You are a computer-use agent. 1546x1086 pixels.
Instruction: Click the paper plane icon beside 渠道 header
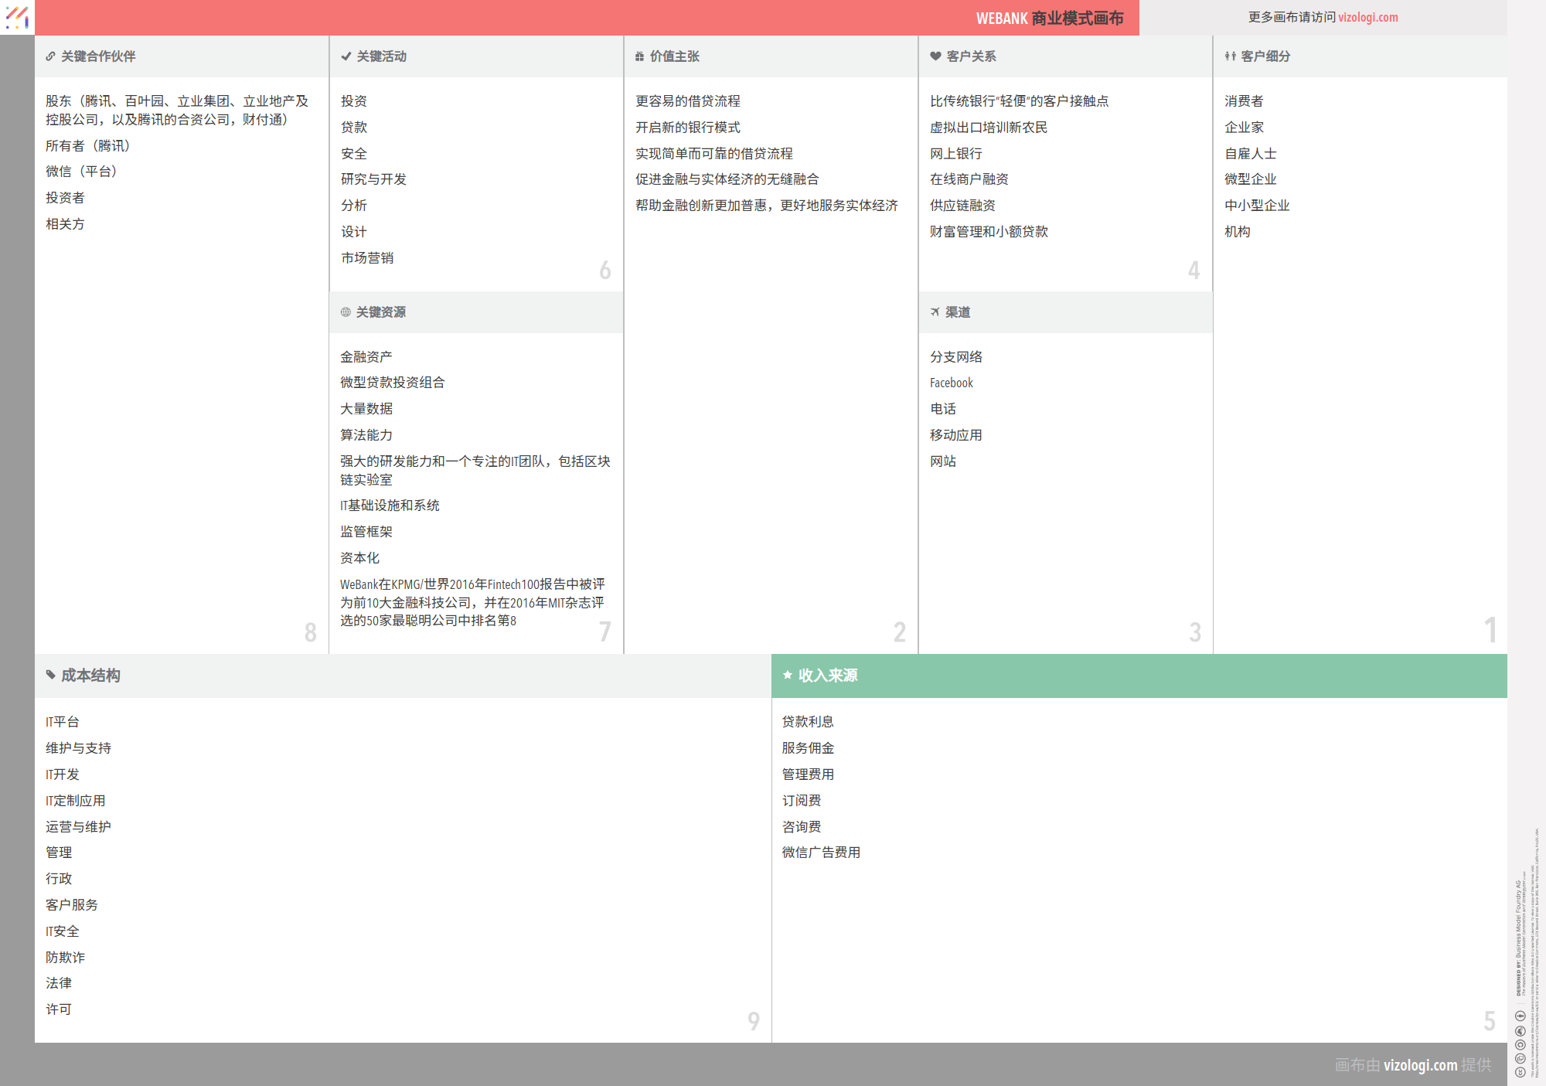934,312
